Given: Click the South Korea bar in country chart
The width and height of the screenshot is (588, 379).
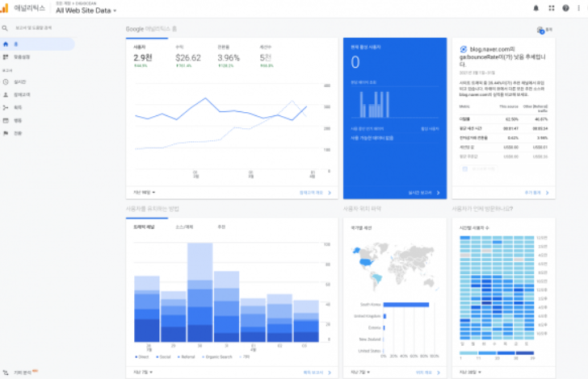Looking at the screenshot, I should pyautogui.click(x=406, y=305).
